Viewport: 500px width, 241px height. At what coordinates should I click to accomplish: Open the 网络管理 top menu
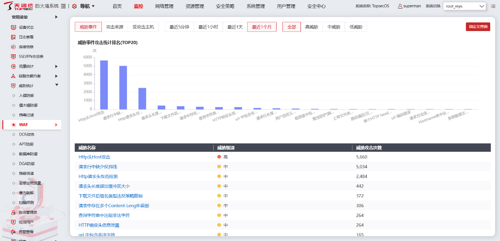click(164, 6)
